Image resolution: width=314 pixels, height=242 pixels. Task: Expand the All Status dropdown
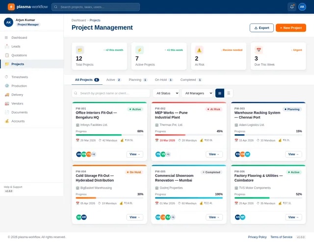tap(166, 93)
